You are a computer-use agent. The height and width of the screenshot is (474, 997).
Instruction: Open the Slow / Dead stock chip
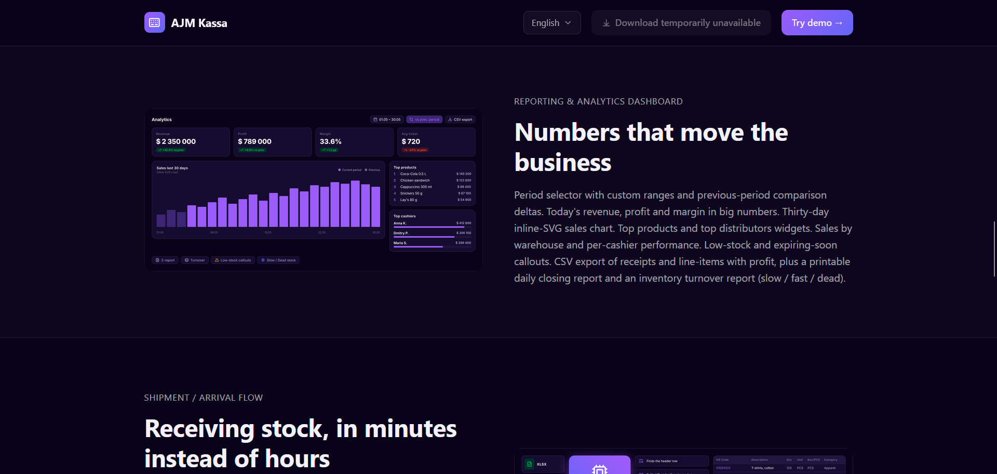coord(278,260)
